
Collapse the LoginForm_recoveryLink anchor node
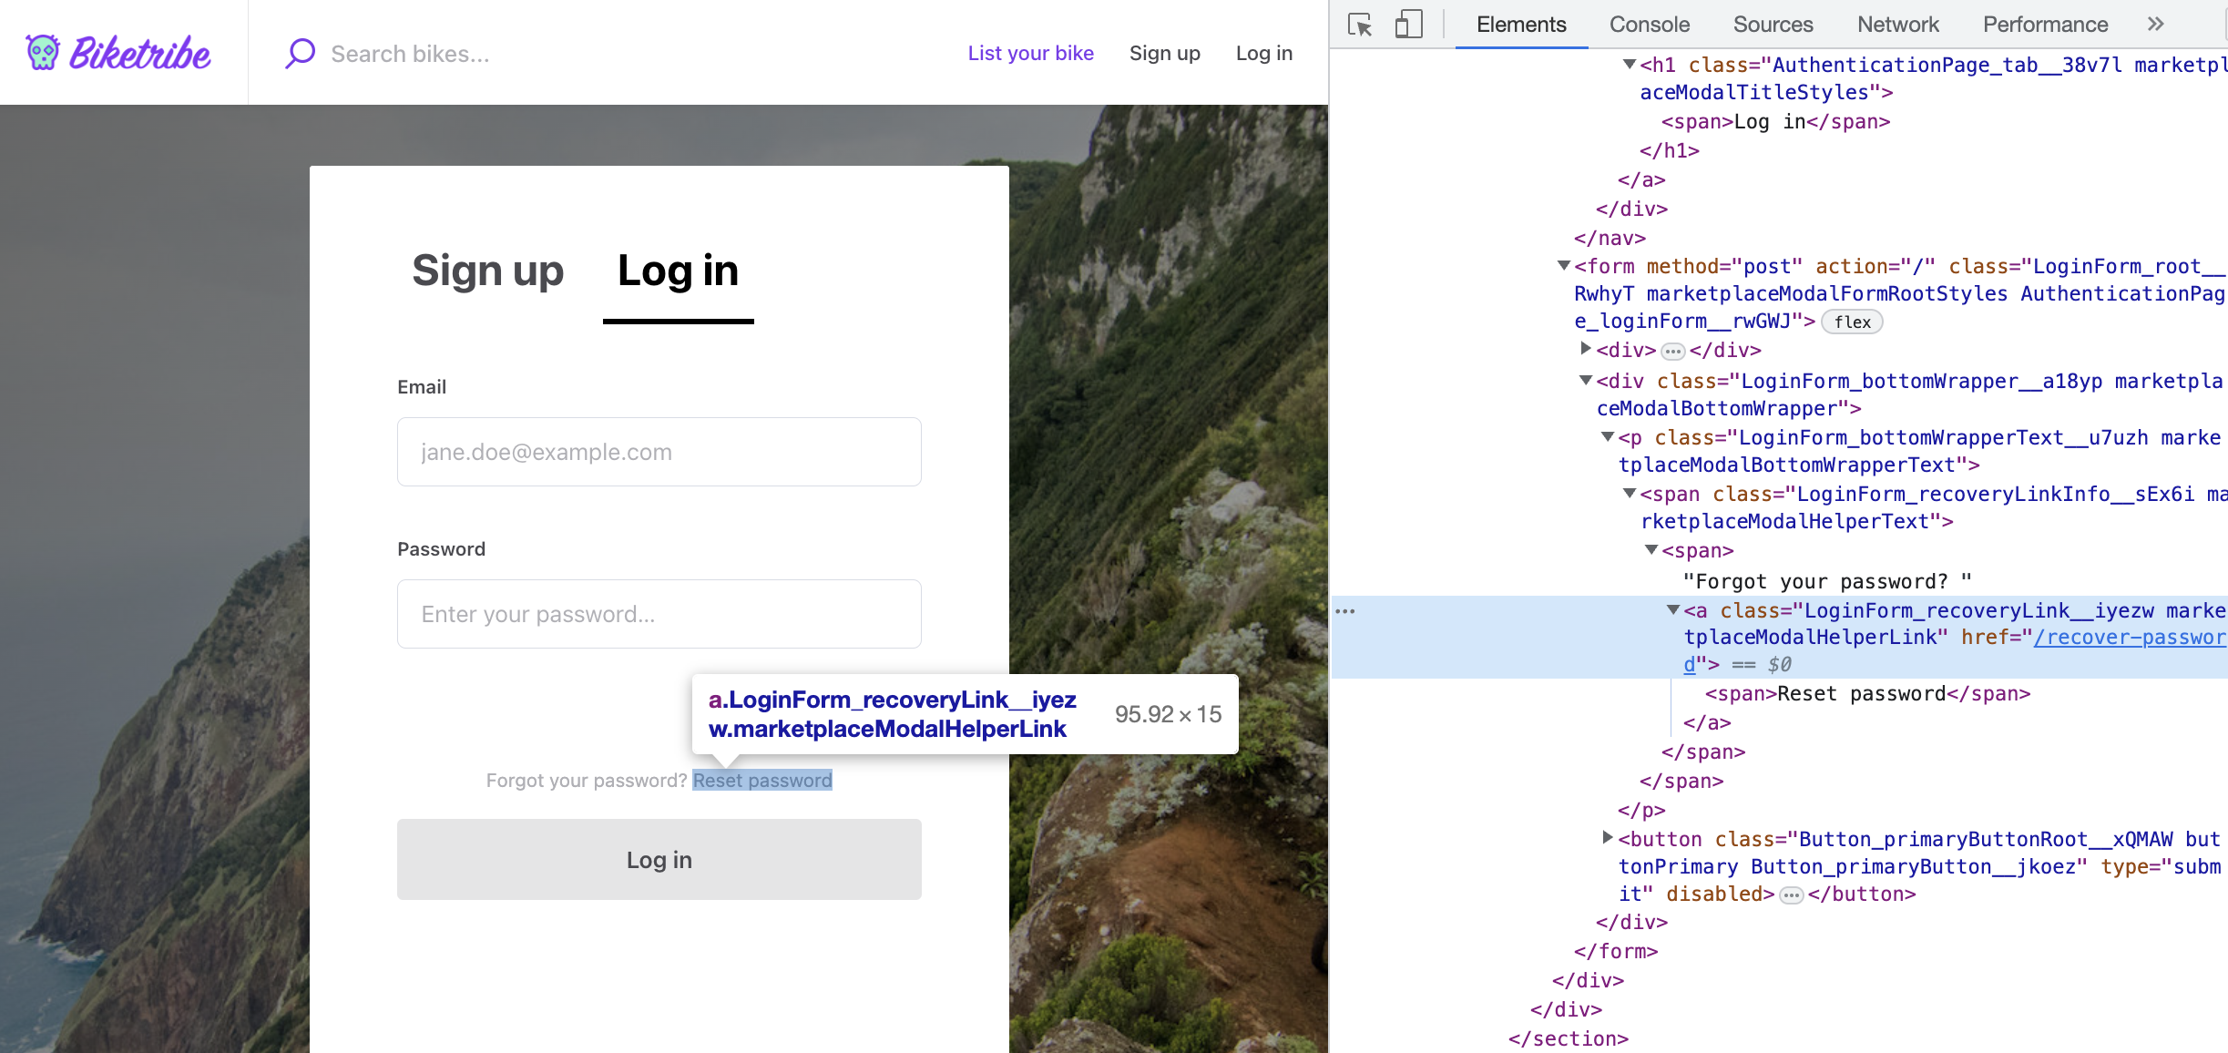point(1671,610)
